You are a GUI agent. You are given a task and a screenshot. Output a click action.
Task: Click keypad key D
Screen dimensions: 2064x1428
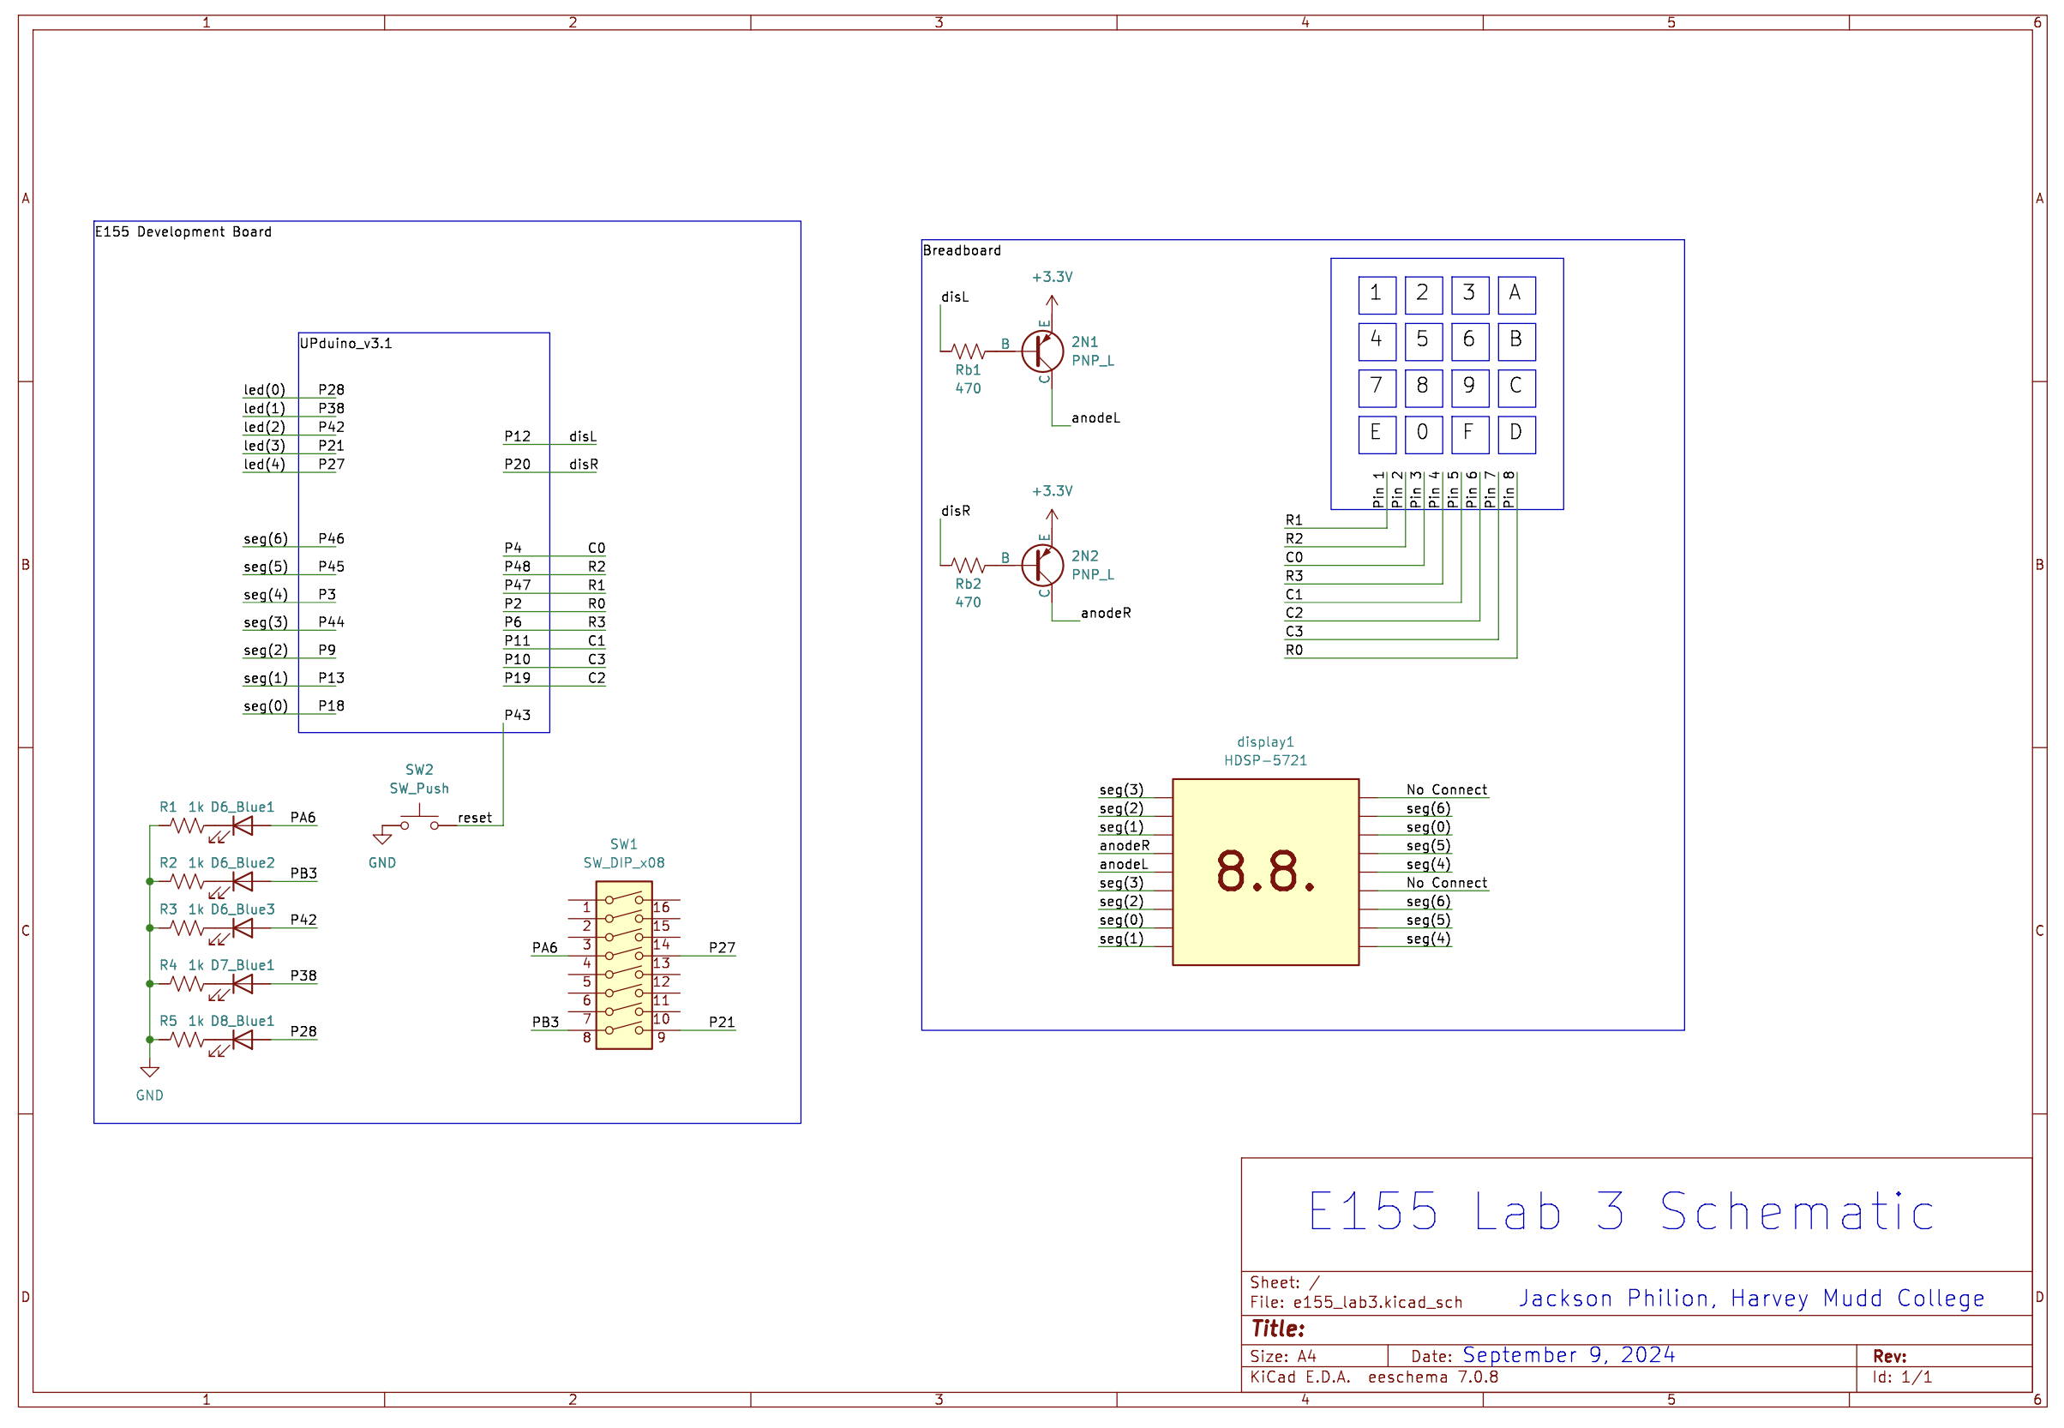click(x=1516, y=434)
